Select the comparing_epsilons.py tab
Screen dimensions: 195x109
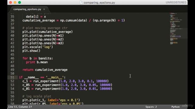(x=27, y=9)
